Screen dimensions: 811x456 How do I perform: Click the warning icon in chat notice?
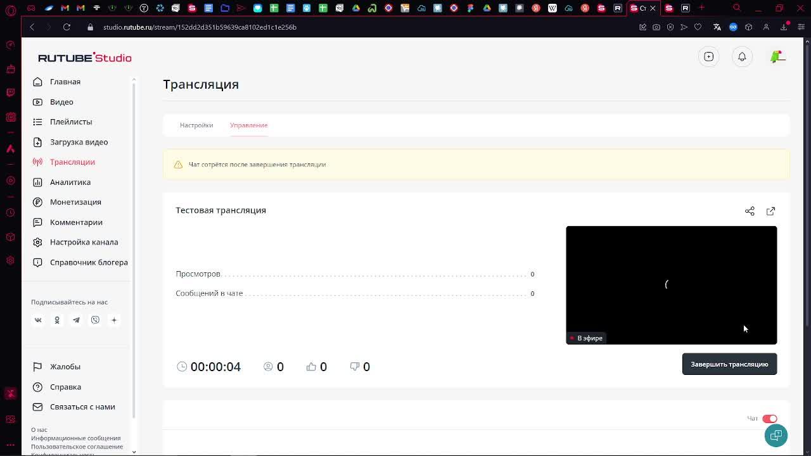click(x=178, y=165)
